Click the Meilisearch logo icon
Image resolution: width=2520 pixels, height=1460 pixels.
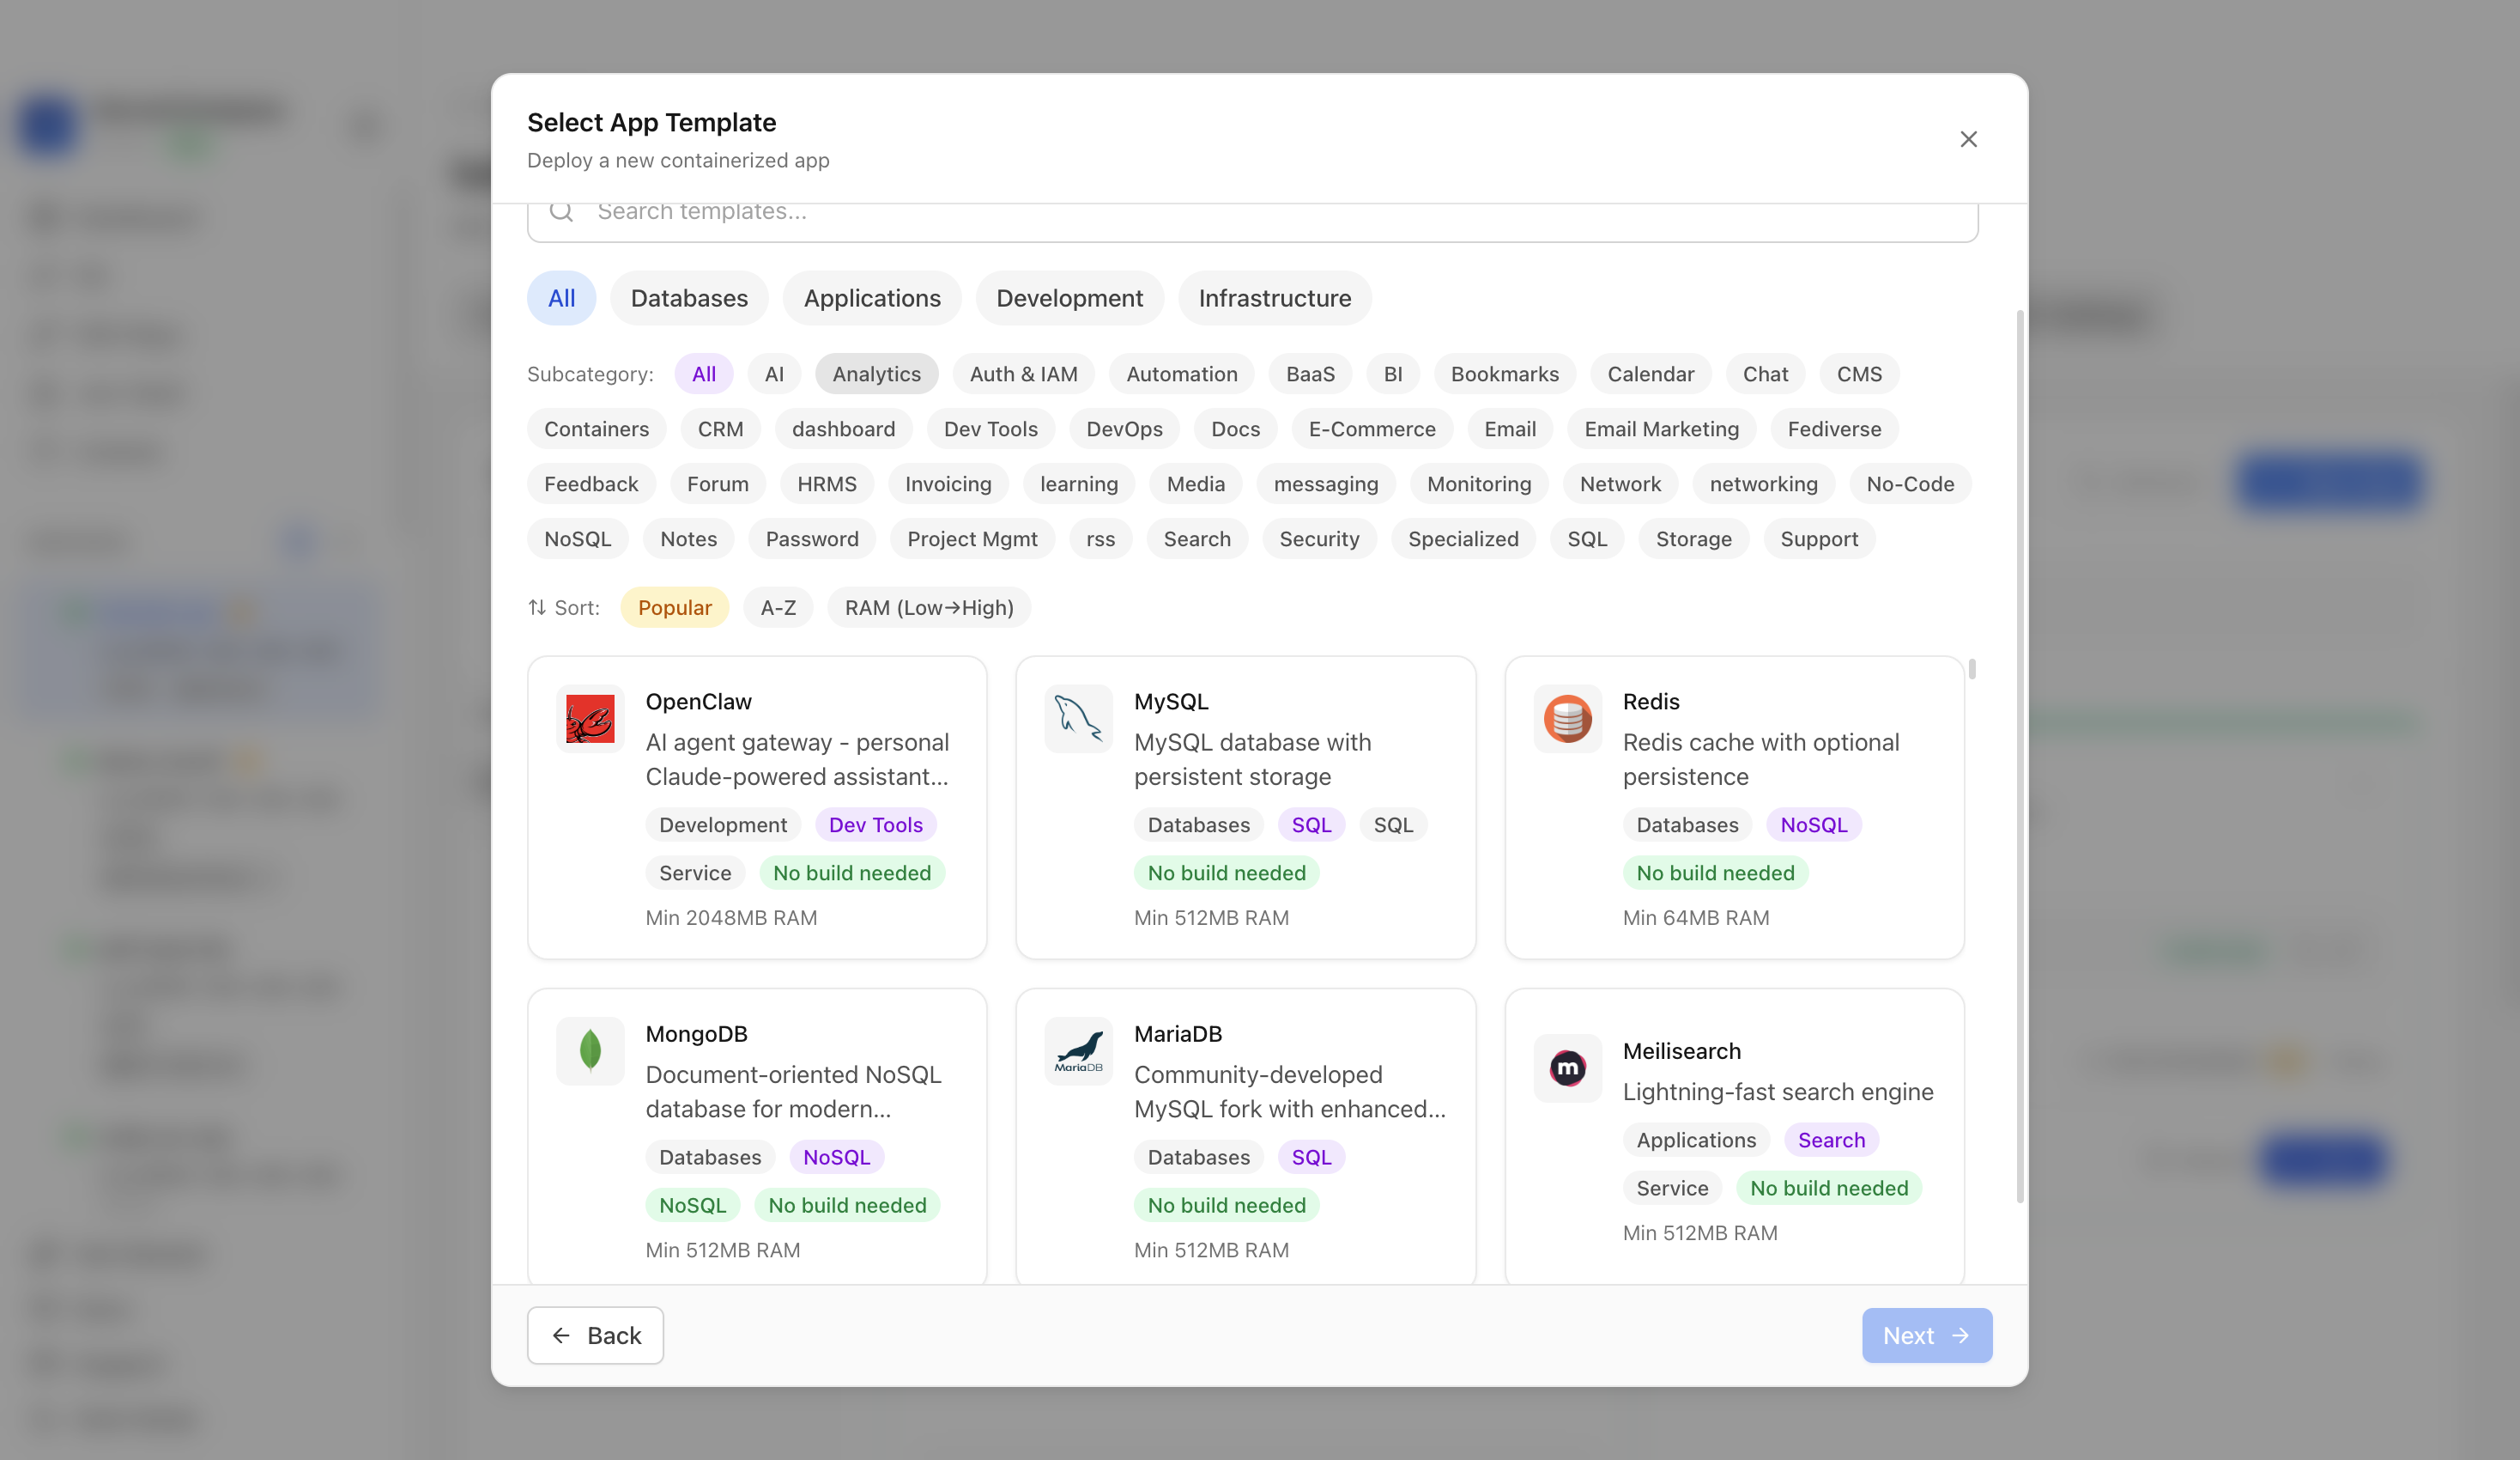[1567, 1068]
